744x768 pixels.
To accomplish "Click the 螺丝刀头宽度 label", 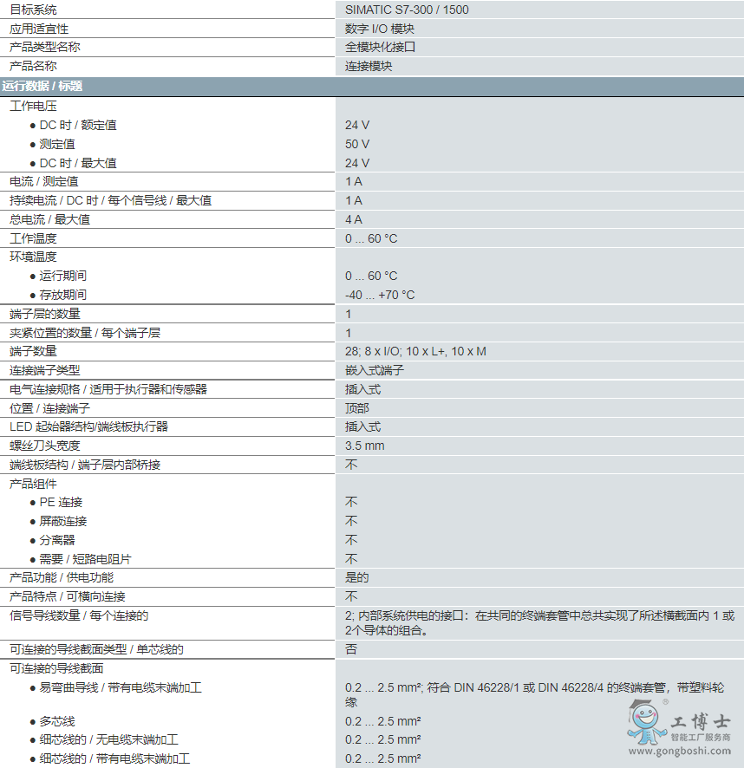I will [x=45, y=446].
